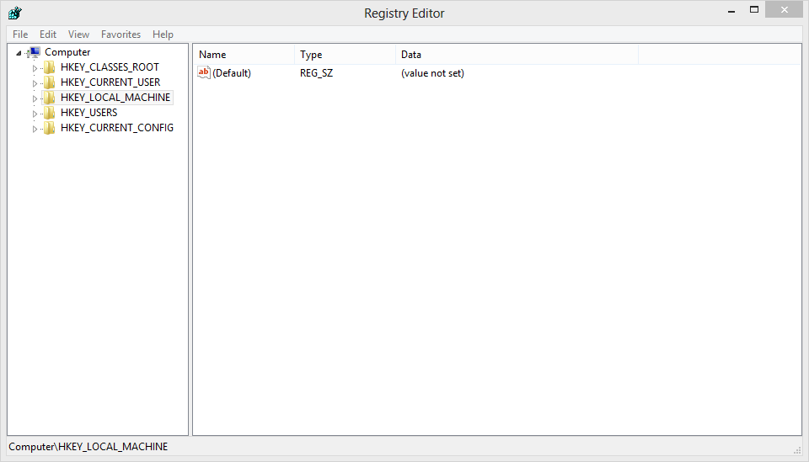The height and width of the screenshot is (462, 809).
Task: Open the Edit menu
Action: (x=48, y=34)
